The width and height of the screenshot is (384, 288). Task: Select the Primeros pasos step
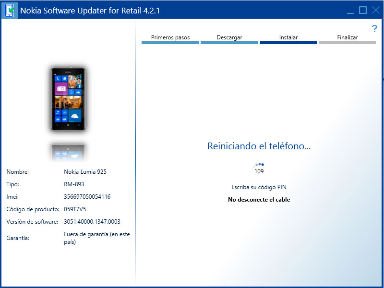click(170, 37)
